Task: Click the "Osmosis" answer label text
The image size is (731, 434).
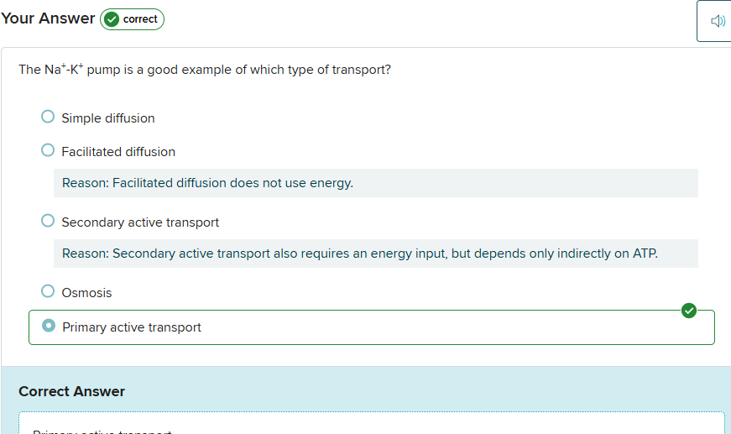Action: pyautogui.click(x=86, y=293)
